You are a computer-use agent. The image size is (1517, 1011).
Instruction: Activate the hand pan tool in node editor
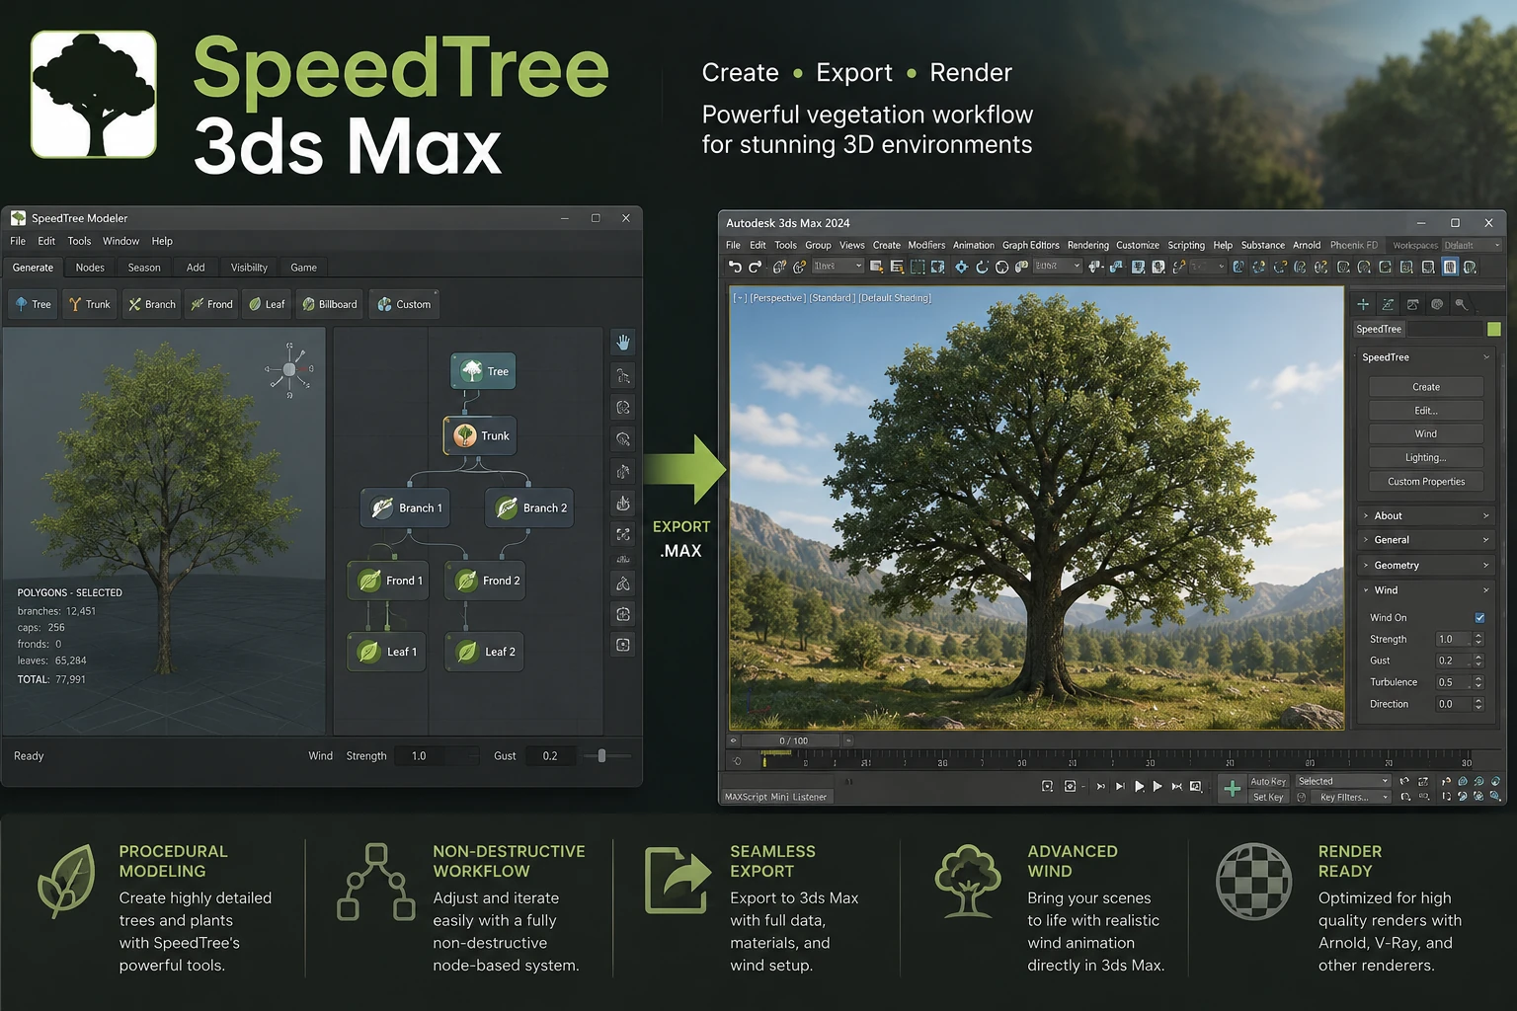coord(623,343)
